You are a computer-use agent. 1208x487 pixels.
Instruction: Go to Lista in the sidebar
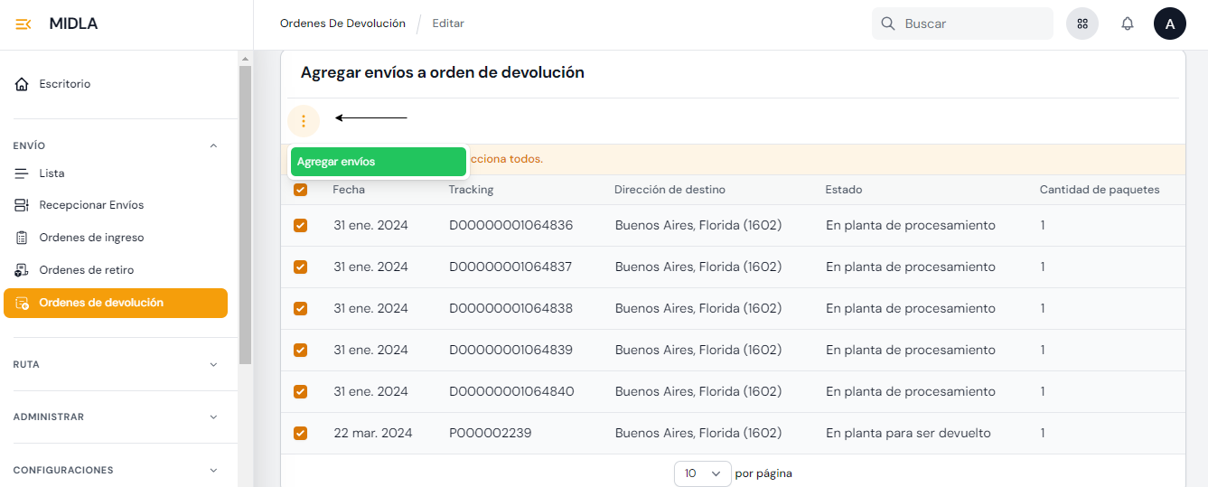[52, 173]
